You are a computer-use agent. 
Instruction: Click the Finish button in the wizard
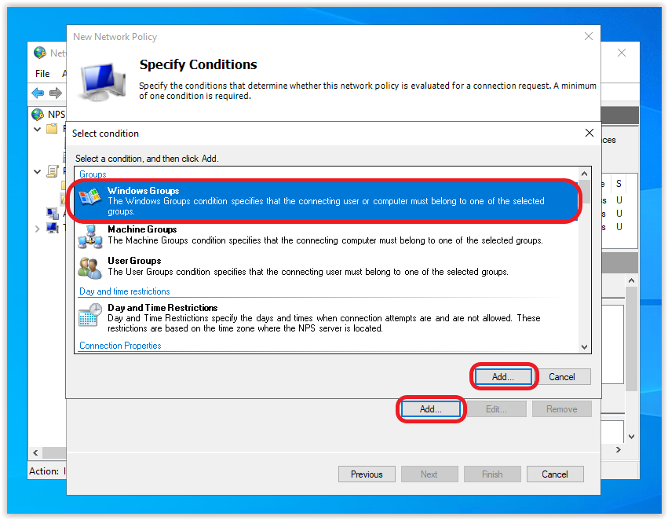(492, 474)
